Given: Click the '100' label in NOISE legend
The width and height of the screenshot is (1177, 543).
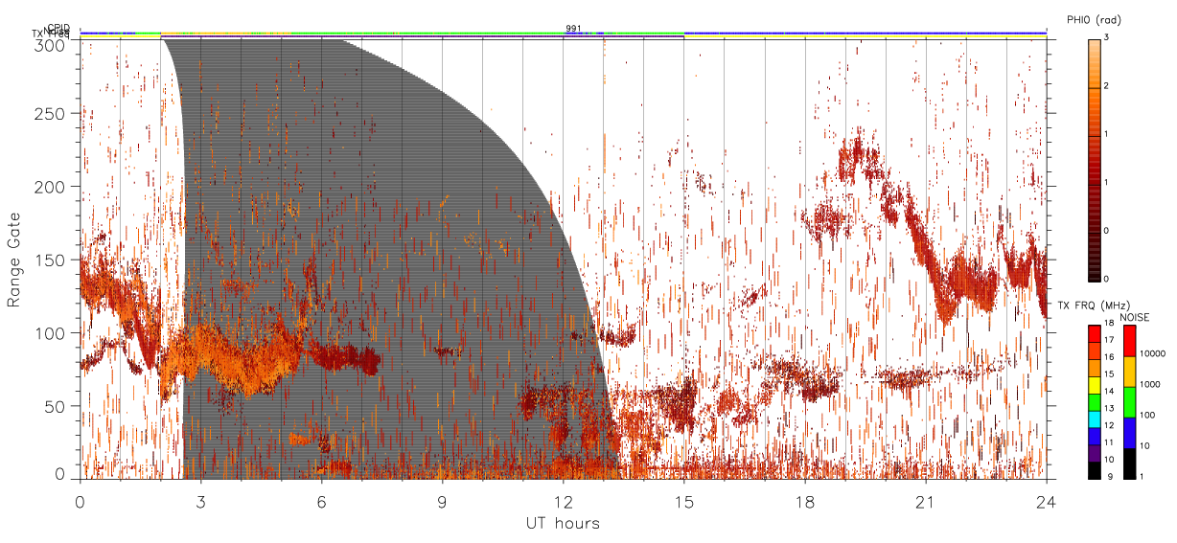Looking at the screenshot, I should click(1148, 415).
